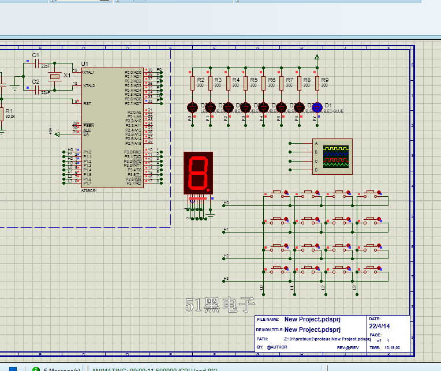Click the ground symbol left of C2
The height and width of the screenshot is (371, 441).
tap(14, 87)
